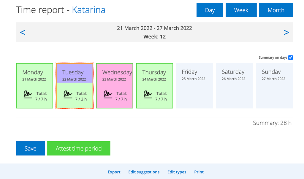Click Tuesday's signature icon
This screenshot has width=304, height=179.
click(x=68, y=95)
